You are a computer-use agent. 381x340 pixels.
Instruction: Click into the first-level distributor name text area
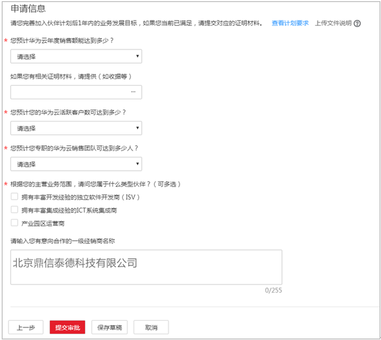coord(146,267)
